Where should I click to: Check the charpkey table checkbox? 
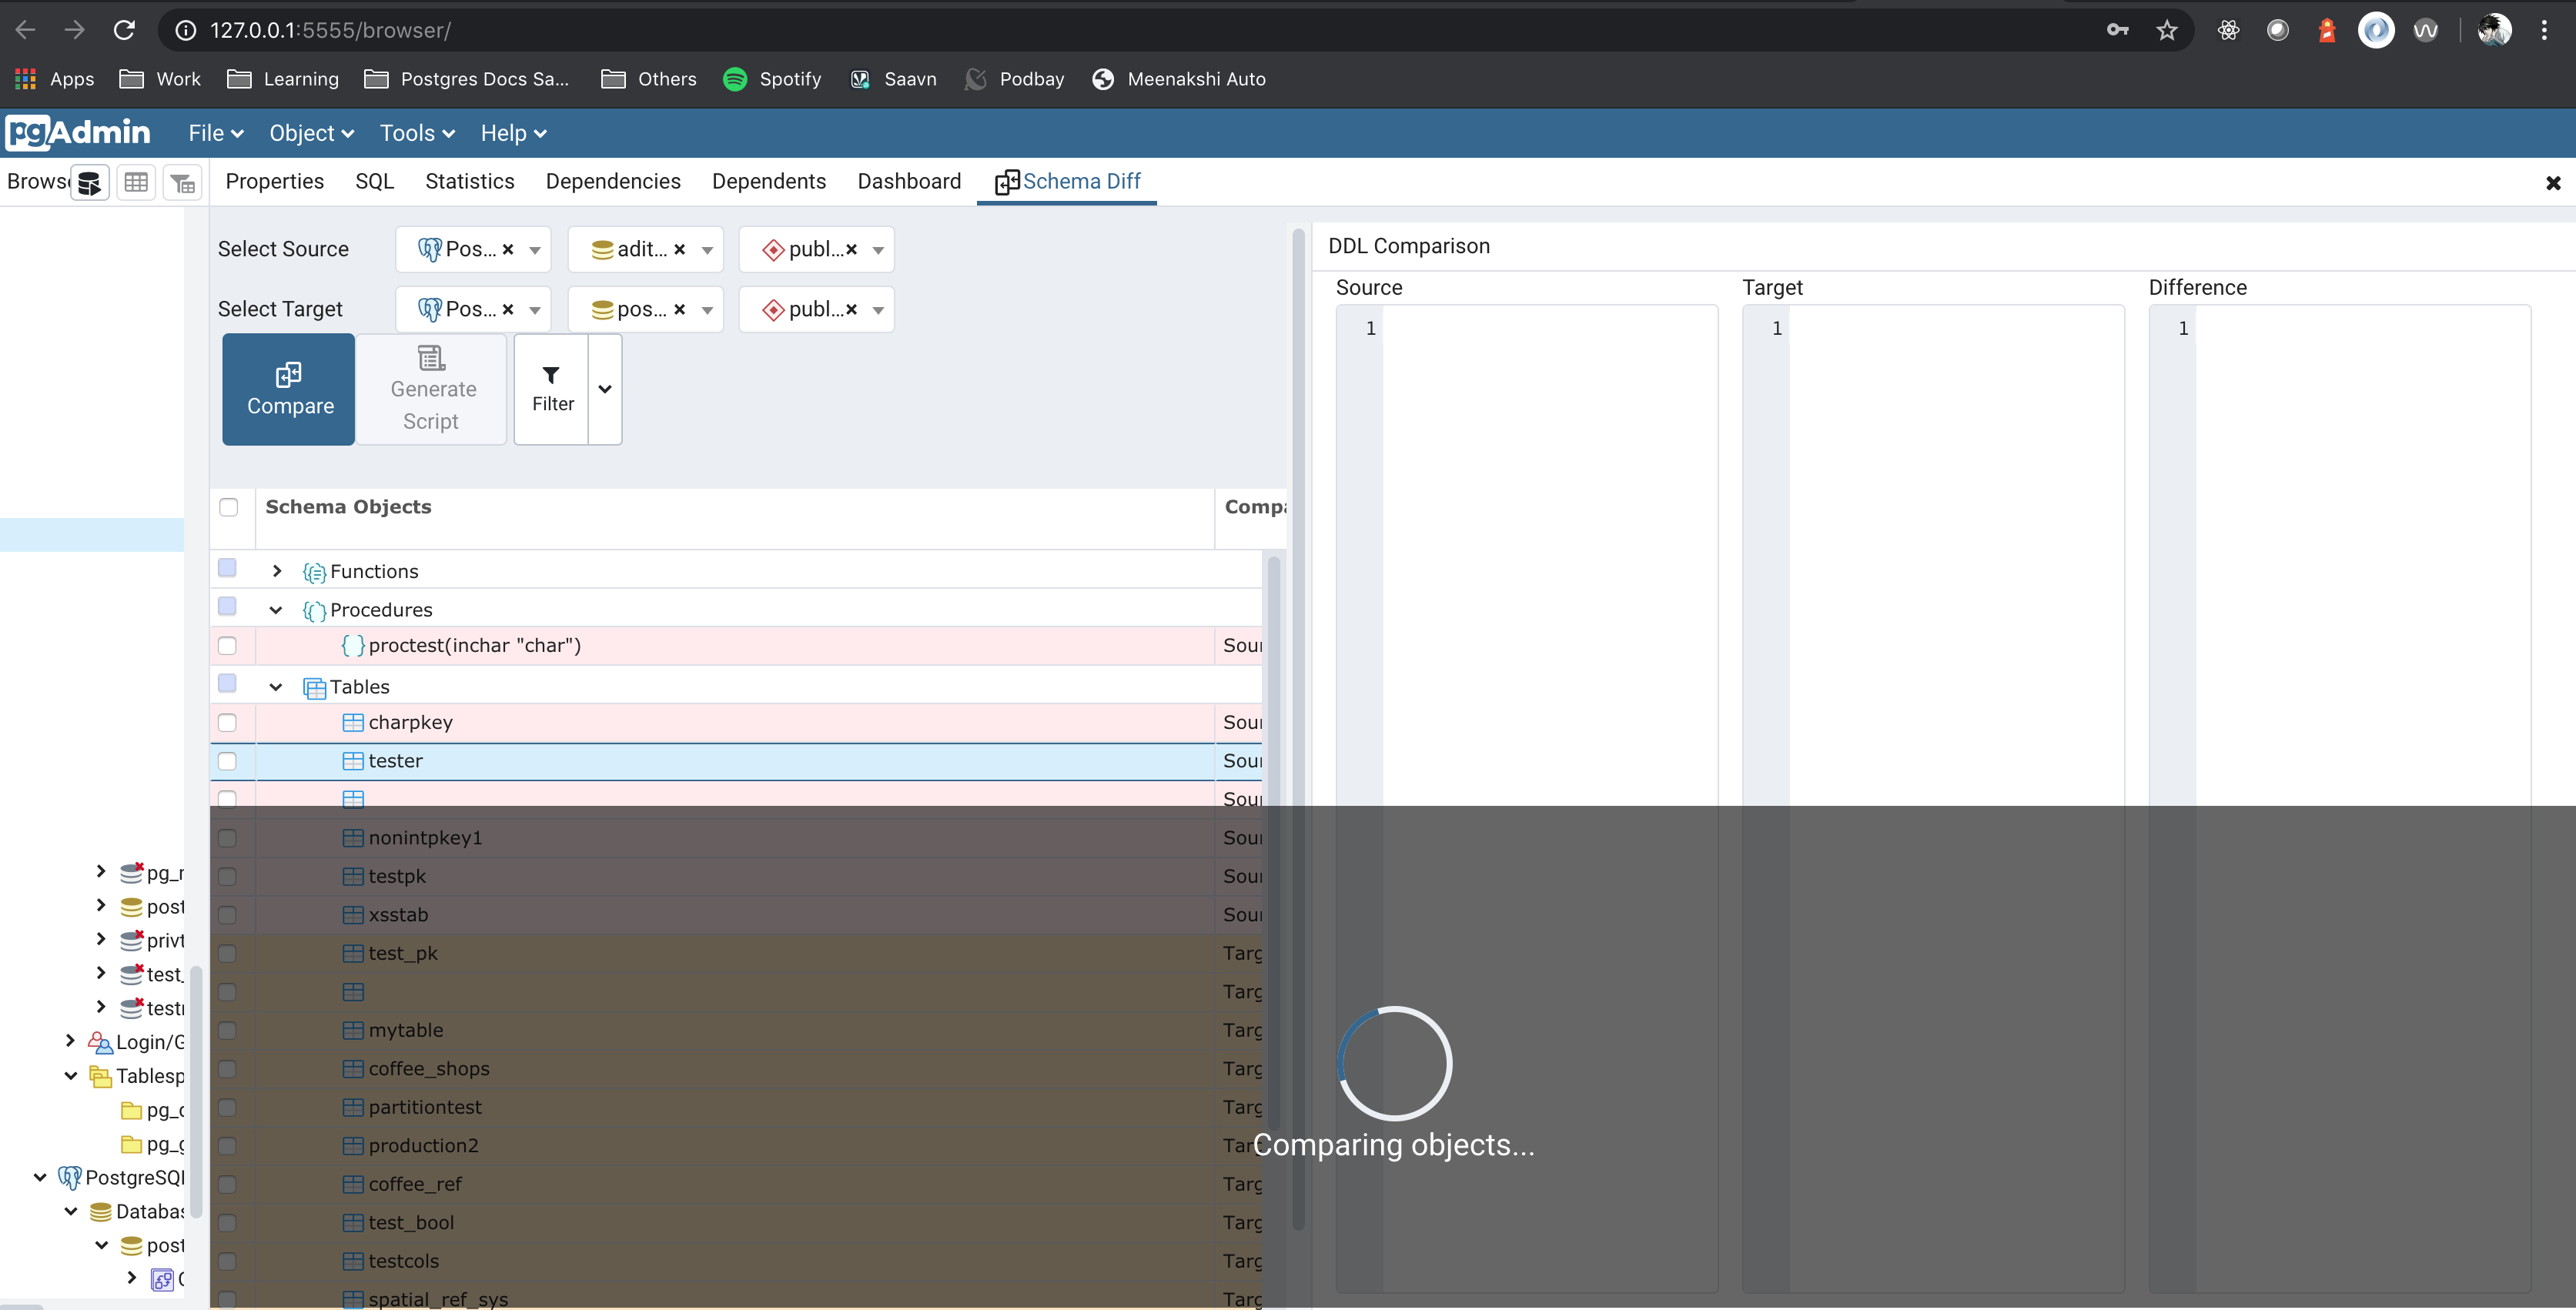[228, 722]
